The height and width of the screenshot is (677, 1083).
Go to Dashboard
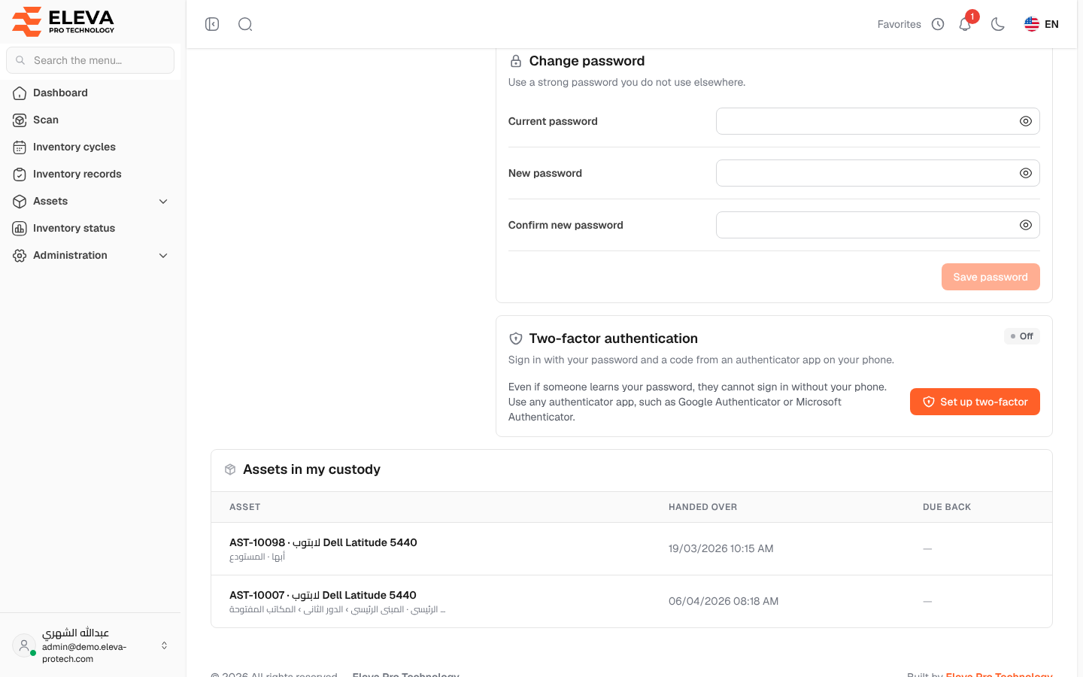point(90,93)
